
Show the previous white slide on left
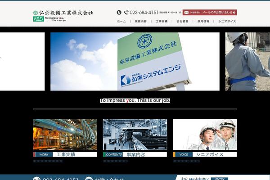tap(22, 62)
